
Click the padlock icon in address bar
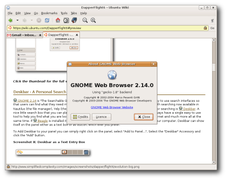205,28
